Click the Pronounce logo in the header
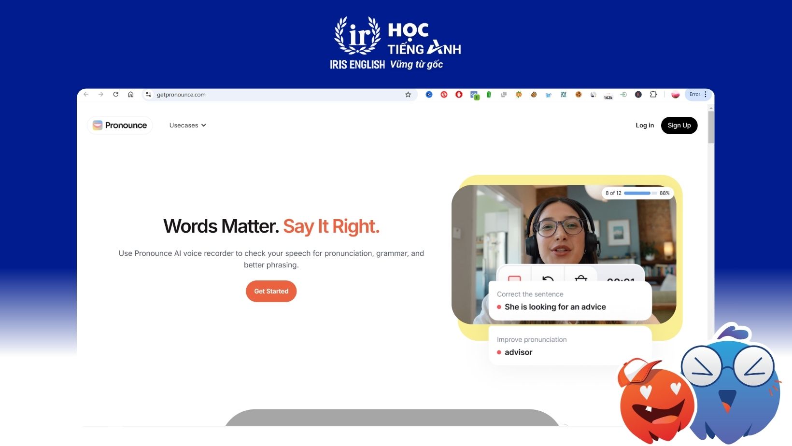The width and height of the screenshot is (792, 446). 120,125
